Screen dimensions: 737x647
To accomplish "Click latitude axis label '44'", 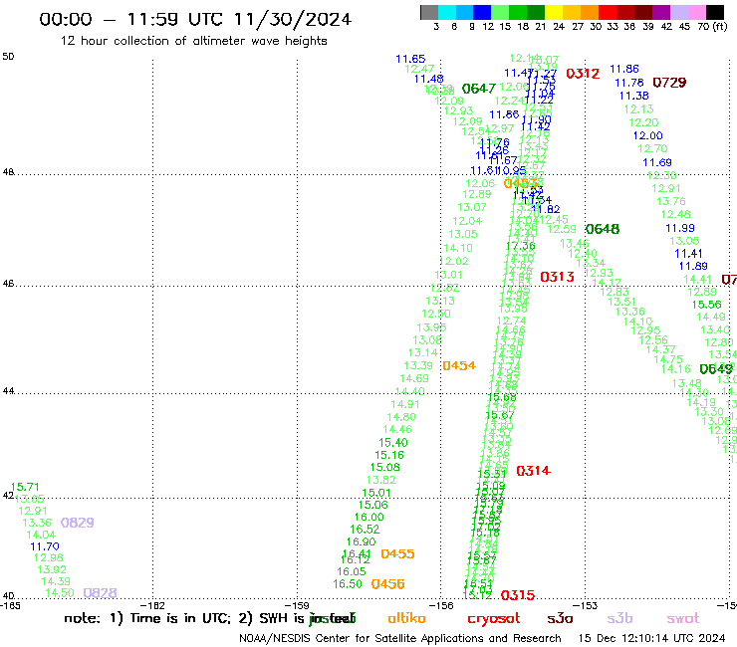I will [x=8, y=391].
